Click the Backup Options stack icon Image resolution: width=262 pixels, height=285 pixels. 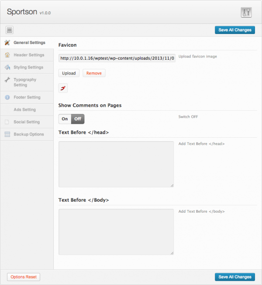(7, 134)
